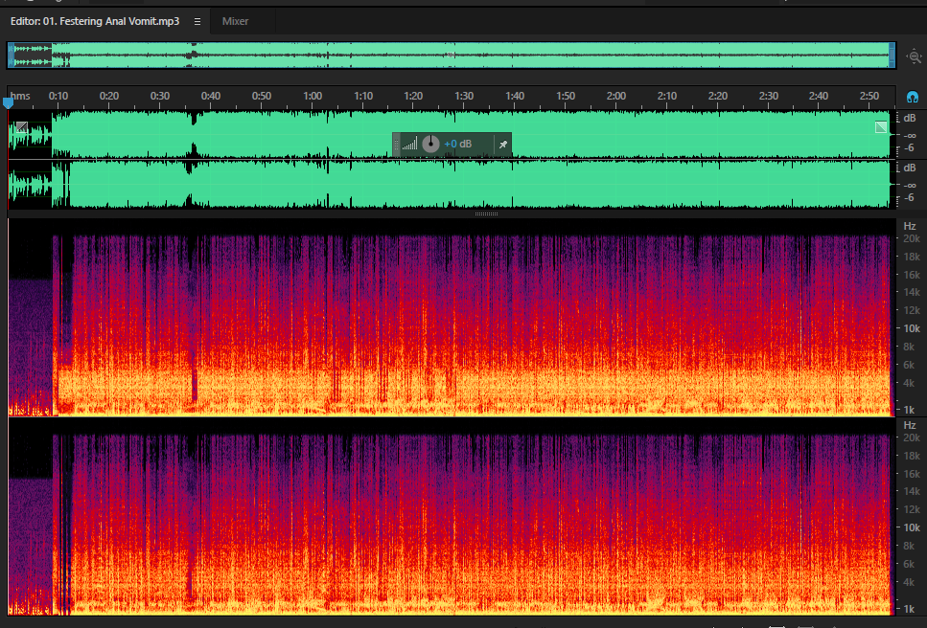The image size is (927, 628).
Task: Click the 0:30 mark on the time ruler
Action: [160, 96]
